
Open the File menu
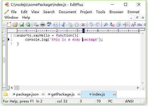14,12
